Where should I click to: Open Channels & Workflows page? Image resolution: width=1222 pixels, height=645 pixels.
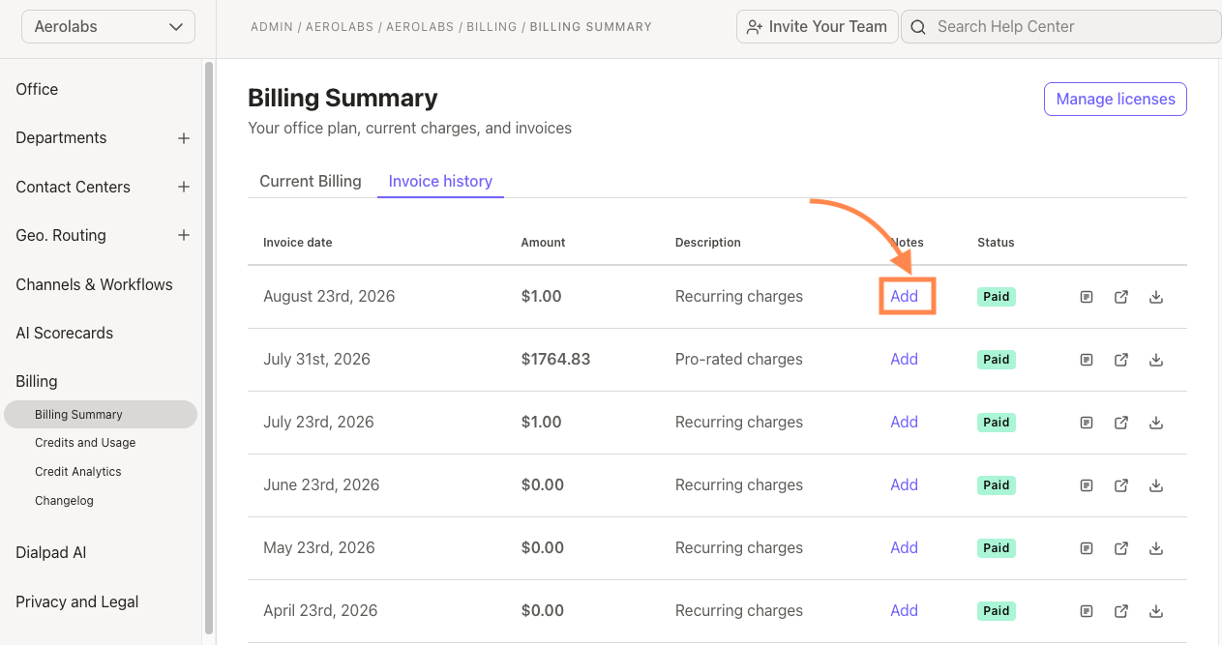click(94, 284)
